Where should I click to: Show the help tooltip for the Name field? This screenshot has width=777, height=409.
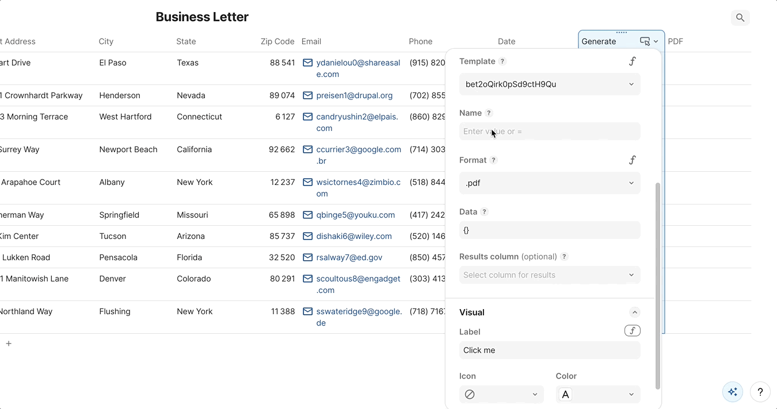489,113
